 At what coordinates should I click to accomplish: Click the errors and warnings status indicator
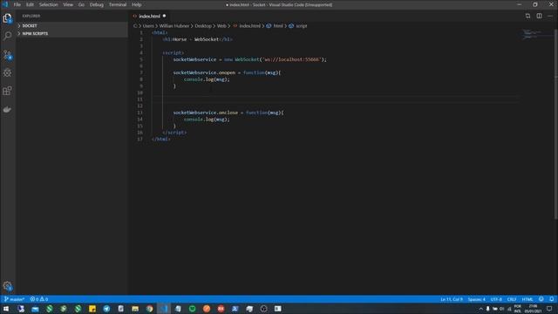[x=38, y=299]
